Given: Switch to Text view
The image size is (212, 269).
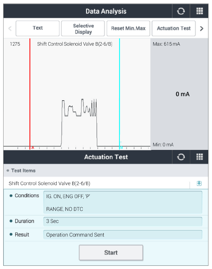Looking at the screenshot, I should pyautogui.click(x=38, y=28).
